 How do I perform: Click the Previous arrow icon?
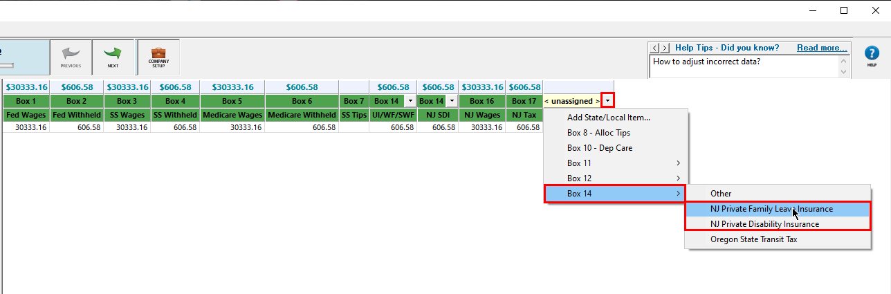(71, 55)
